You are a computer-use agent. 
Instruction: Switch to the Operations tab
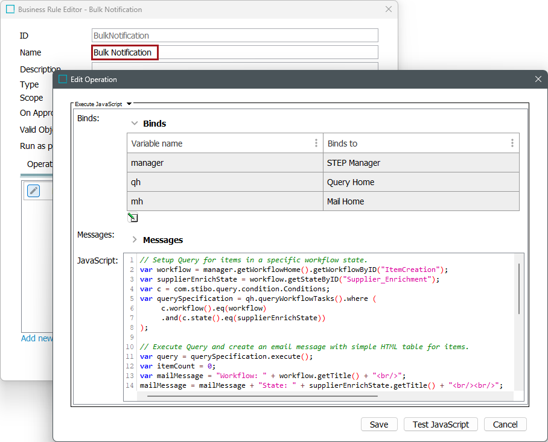pos(40,164)
